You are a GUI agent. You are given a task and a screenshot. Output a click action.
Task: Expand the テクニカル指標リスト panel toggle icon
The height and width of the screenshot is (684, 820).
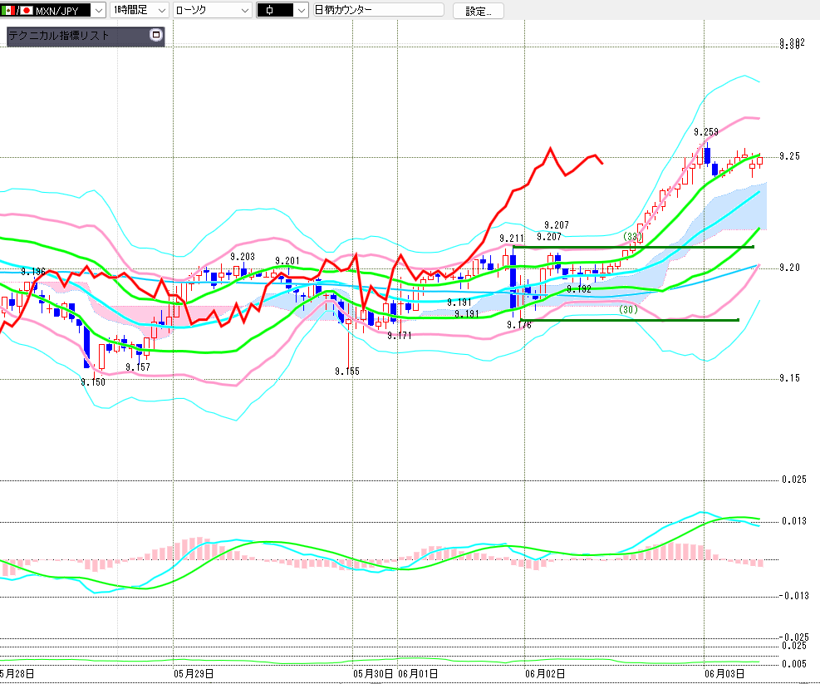(156, 35)
